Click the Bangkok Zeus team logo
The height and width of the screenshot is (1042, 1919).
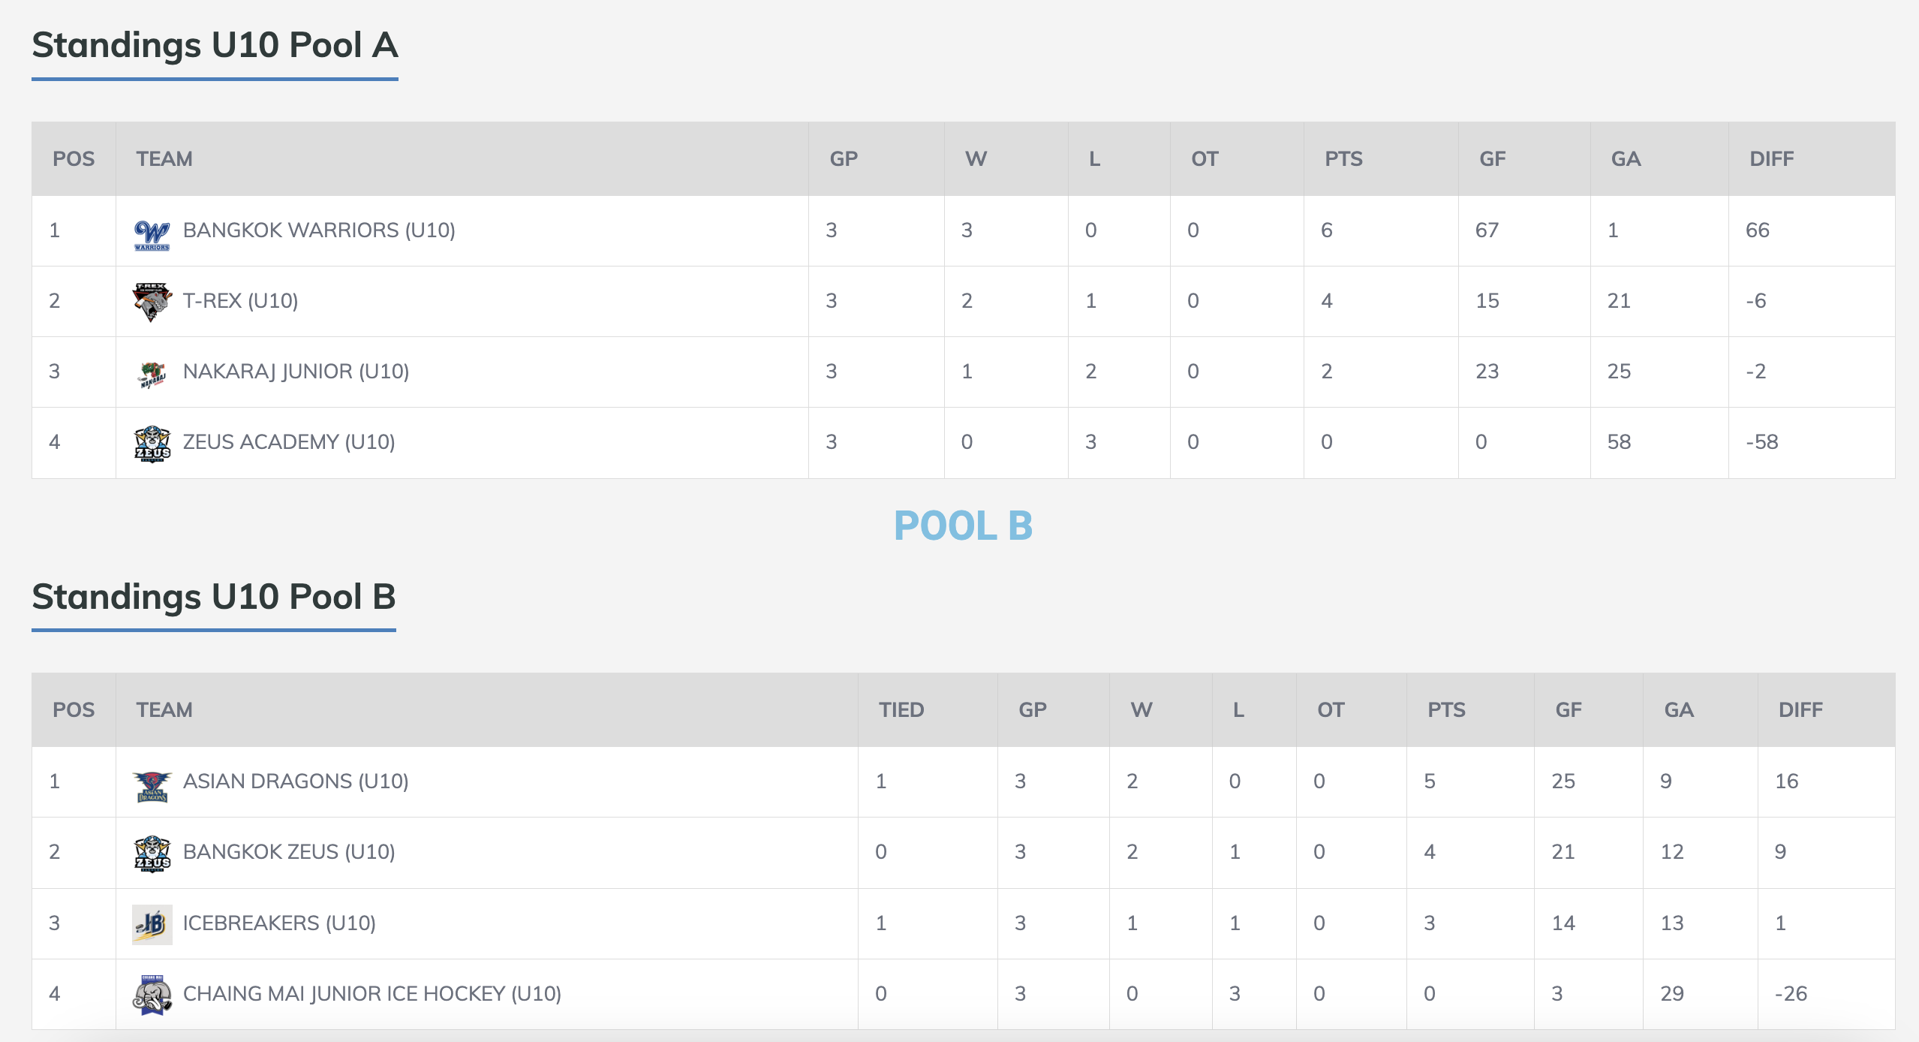tap(152, 854)
